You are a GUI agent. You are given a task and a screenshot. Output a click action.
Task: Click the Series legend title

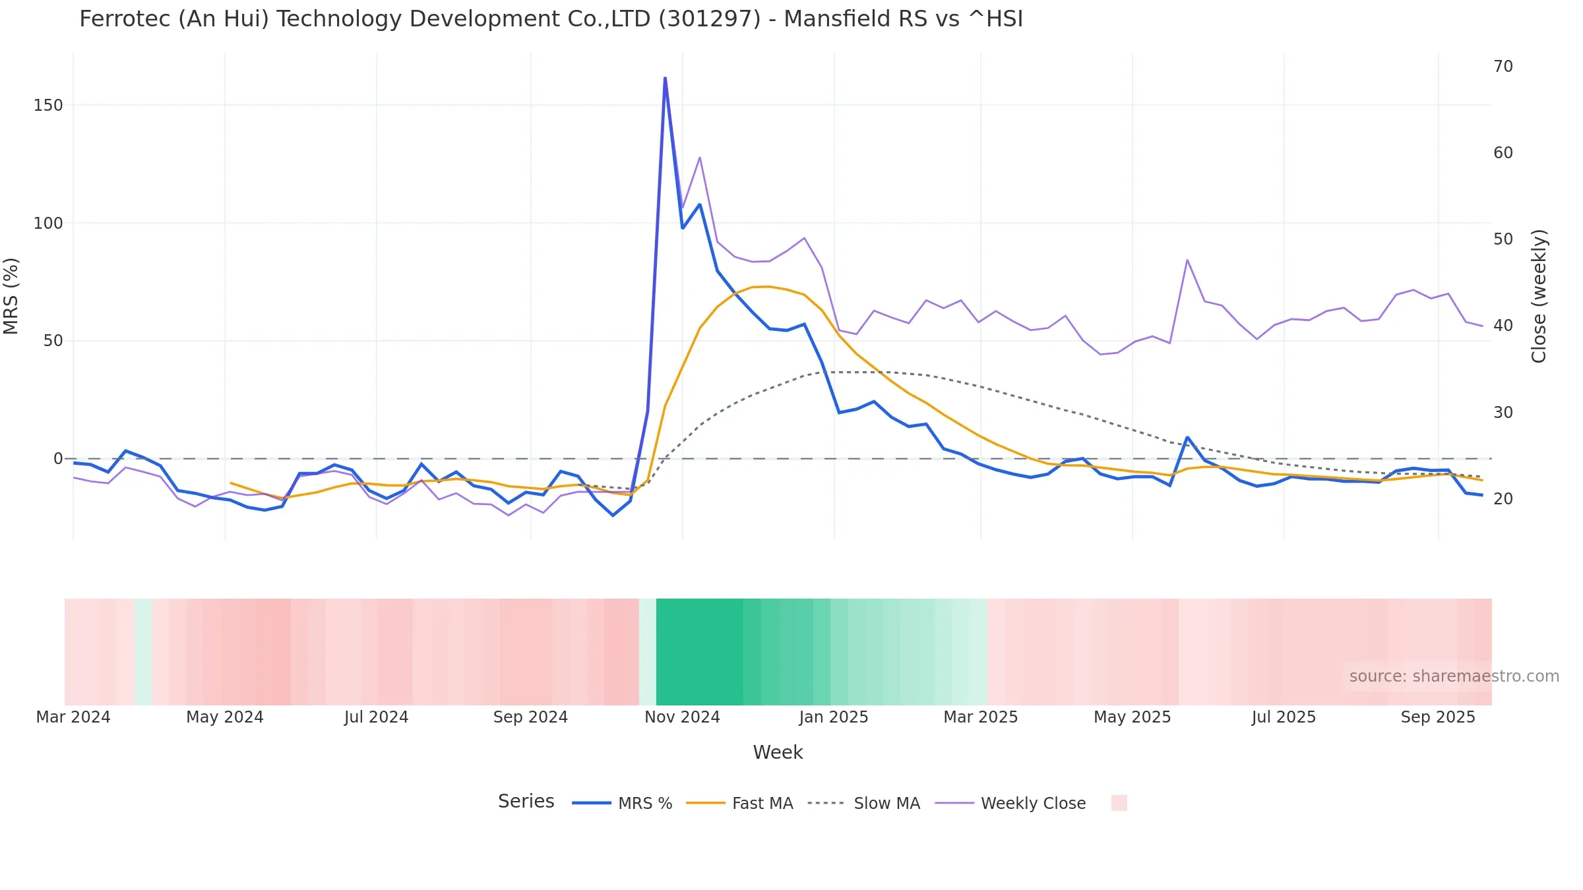click(x=526, y=802)
